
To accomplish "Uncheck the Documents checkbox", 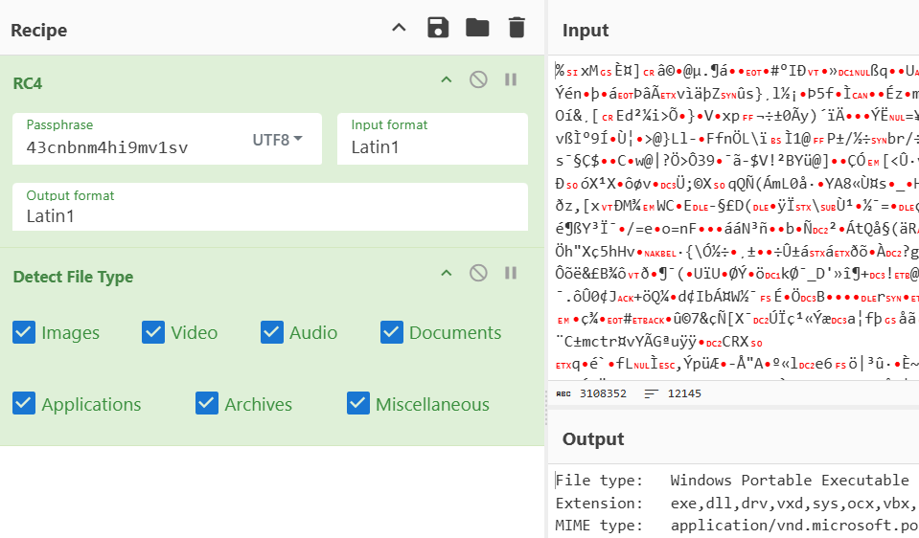I will (x=391, y=332).
